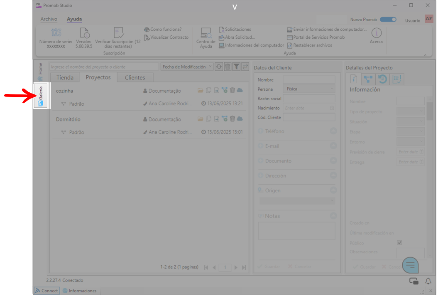Open the filter funnel icon
Screen dimensions: 438x299
[236, 67]
